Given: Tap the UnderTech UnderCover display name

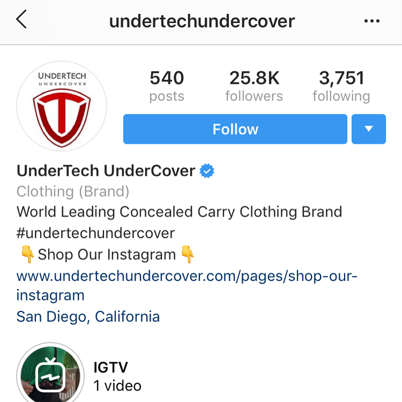Looking at the screenshot, I should point(106,171).
